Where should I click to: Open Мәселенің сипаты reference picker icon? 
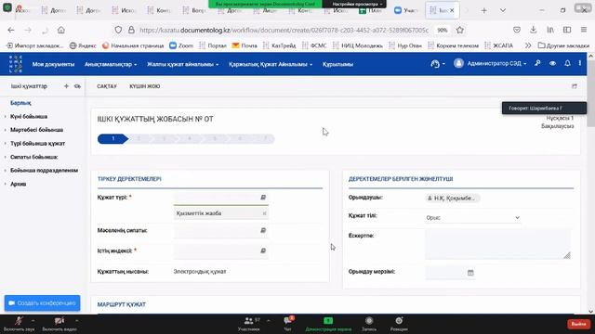point(263,230)
